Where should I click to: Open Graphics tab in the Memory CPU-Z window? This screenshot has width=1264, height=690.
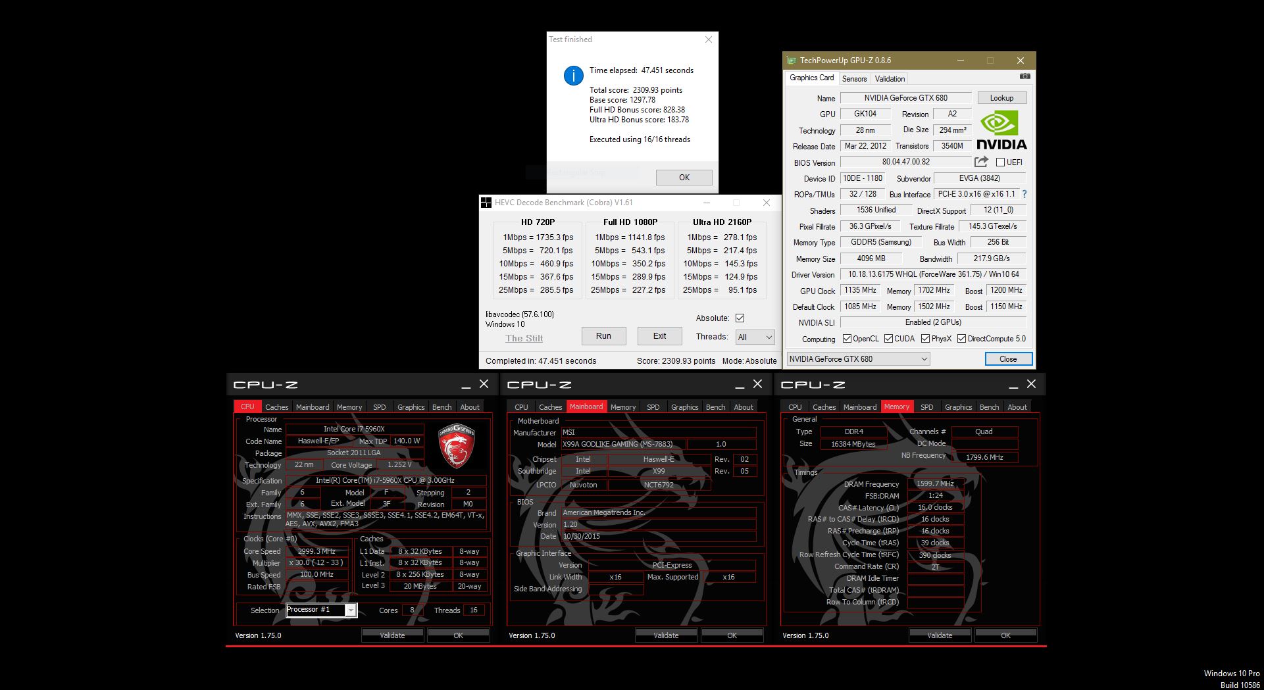[x=958, y=407]
